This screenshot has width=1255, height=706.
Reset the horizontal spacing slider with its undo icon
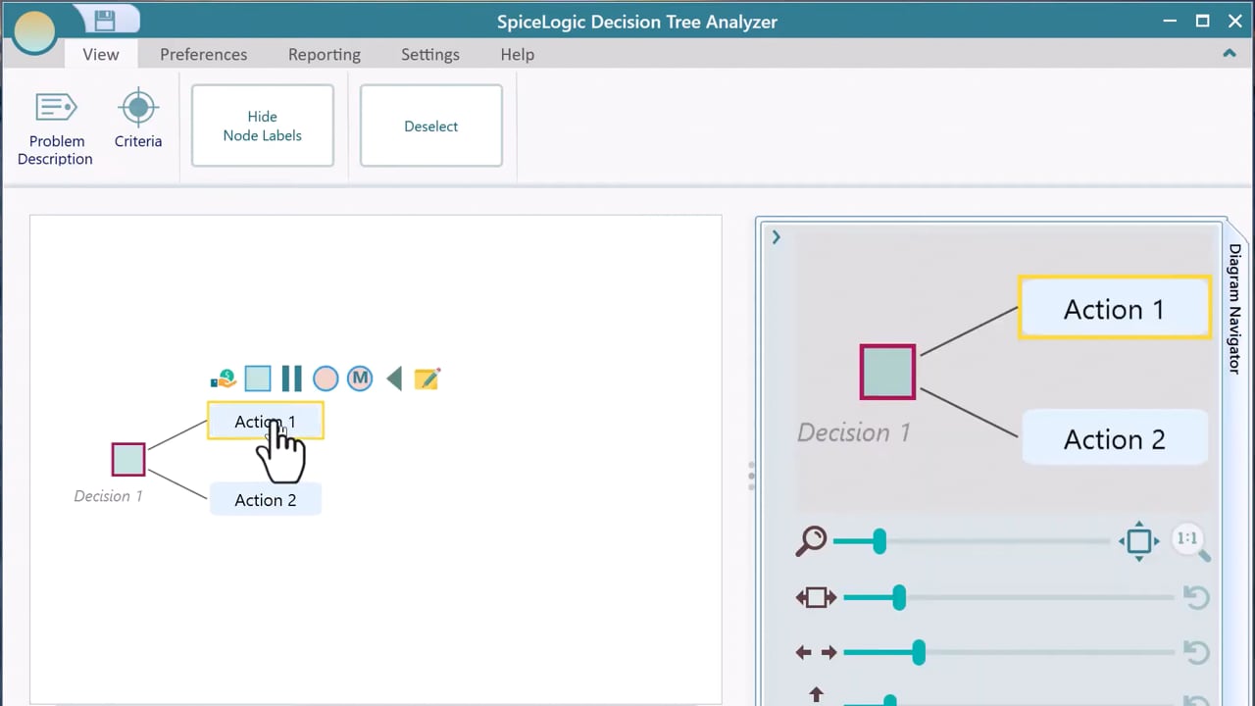[x=1196, y=652]
